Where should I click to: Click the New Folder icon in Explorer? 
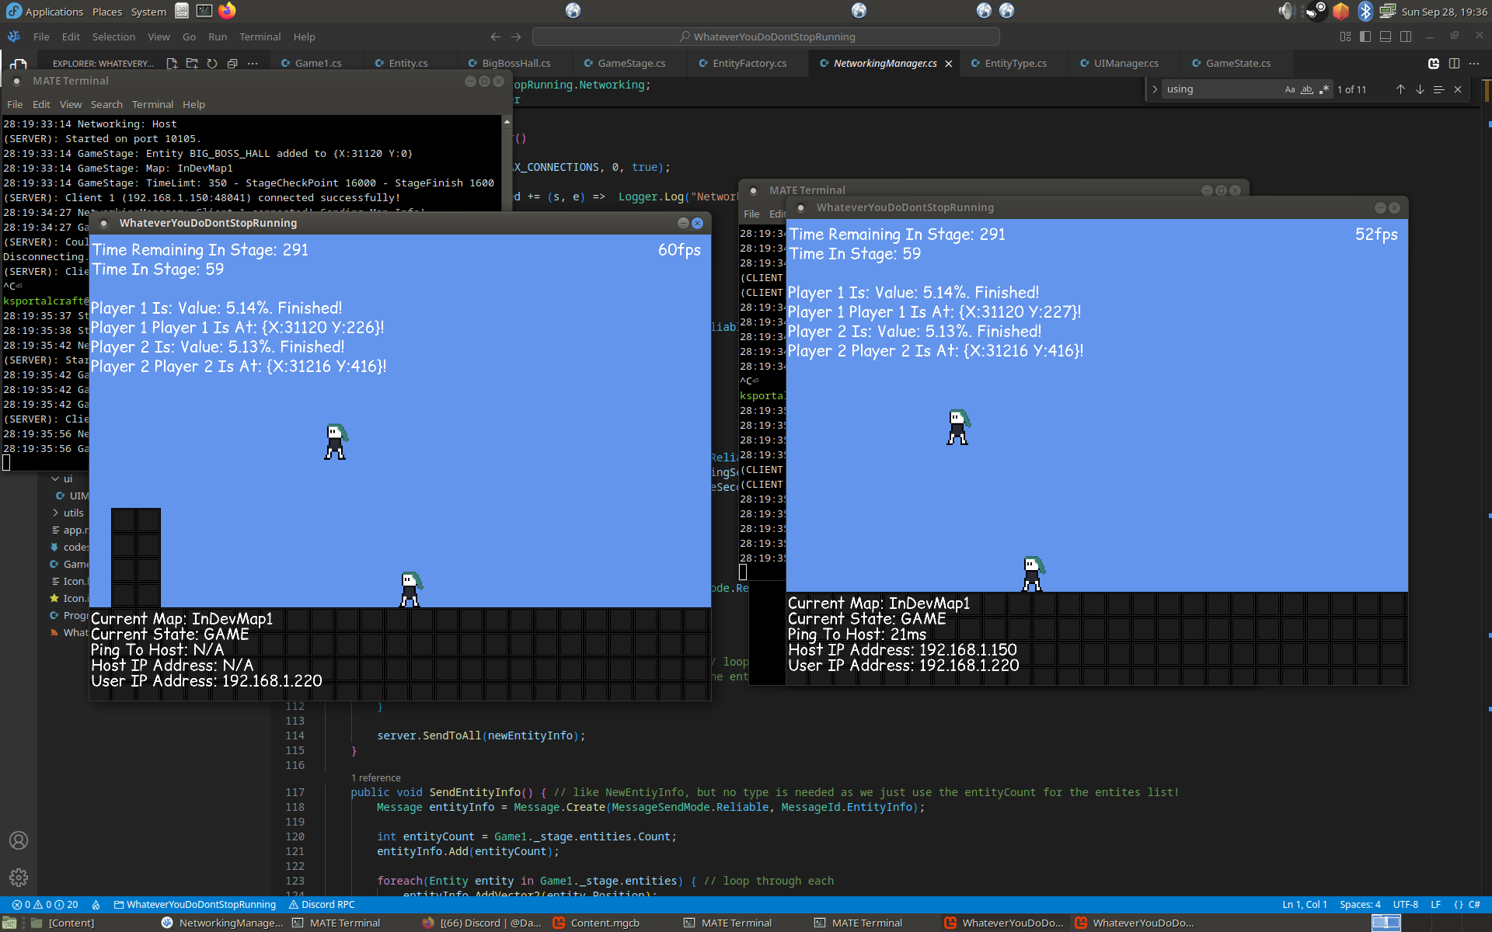(192, 64)
